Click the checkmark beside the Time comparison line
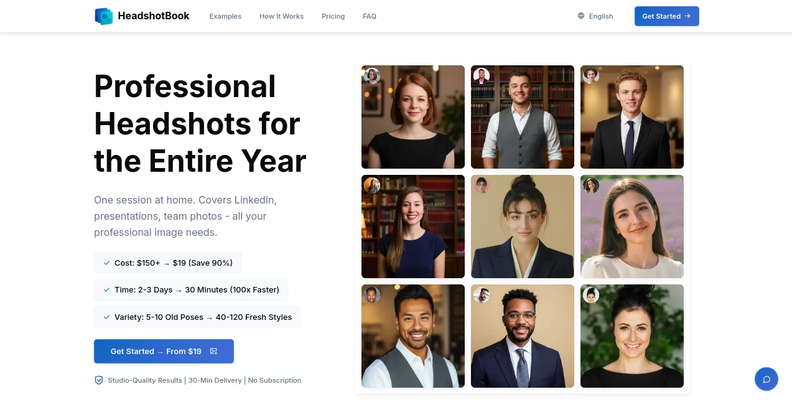 click(x=106, y=289)
